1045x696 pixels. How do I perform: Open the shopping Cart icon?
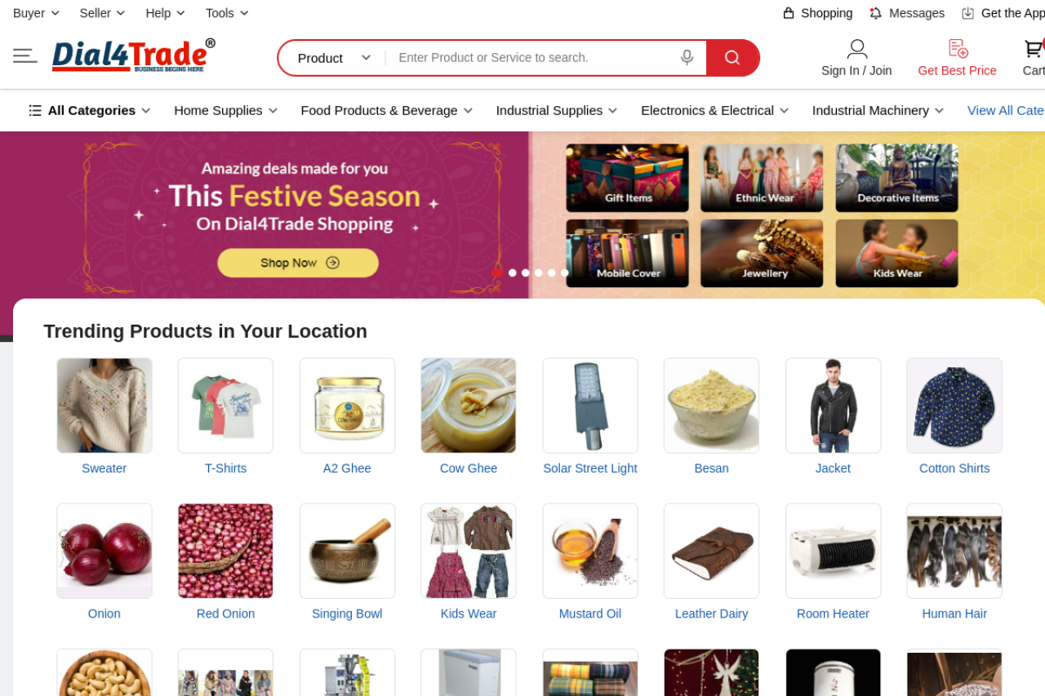[x=1034, y=49]
